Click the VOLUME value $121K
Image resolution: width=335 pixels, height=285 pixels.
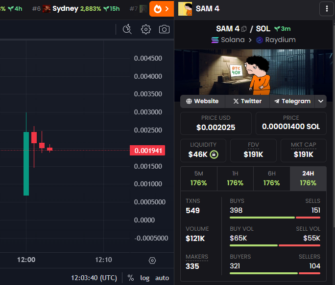coord(195,239)
